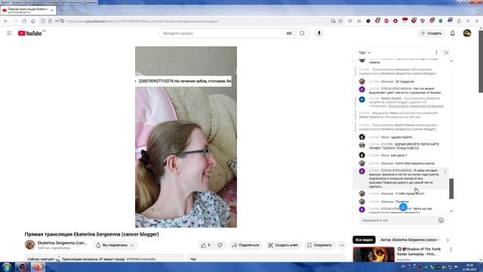Open a new browser tab
The image size is (483, 272).
[x=61, y=11]
